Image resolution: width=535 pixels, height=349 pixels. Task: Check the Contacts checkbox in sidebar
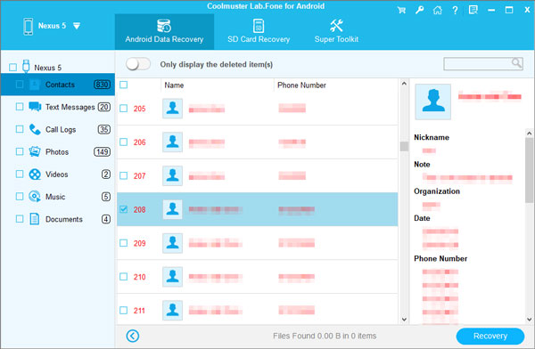point(20,85)
